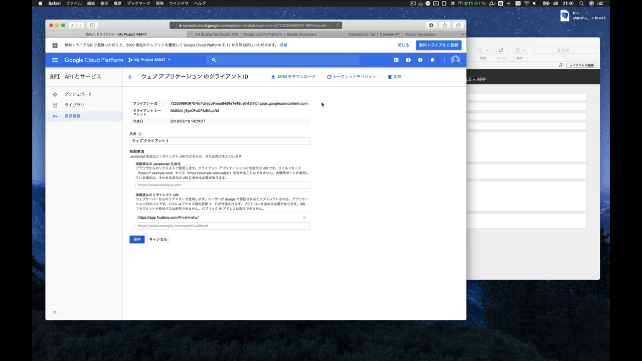
Task: Click the キャンセル button
Action: tap(158, 240)
